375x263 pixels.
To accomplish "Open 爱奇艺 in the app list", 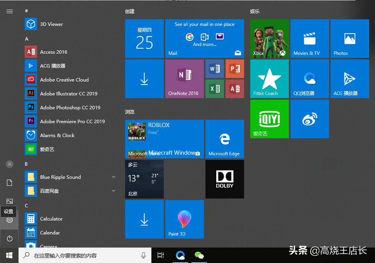I will click(70, 149).
